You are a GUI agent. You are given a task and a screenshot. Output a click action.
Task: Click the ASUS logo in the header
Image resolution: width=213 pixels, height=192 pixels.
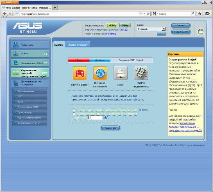(x=28, y=26)
